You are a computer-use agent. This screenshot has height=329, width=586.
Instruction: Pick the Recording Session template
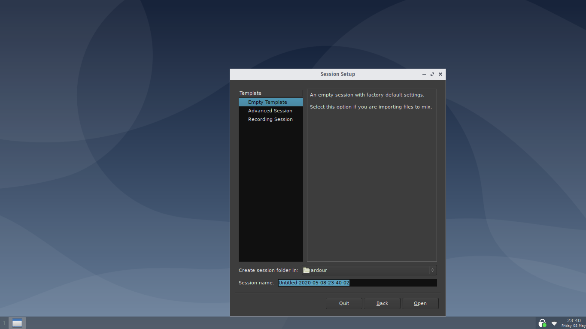click(x=270, y=119)
